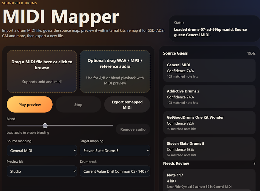The image size is (260, 191).
Task: Open the Source mapping dropdown
Action: [42, 151]
